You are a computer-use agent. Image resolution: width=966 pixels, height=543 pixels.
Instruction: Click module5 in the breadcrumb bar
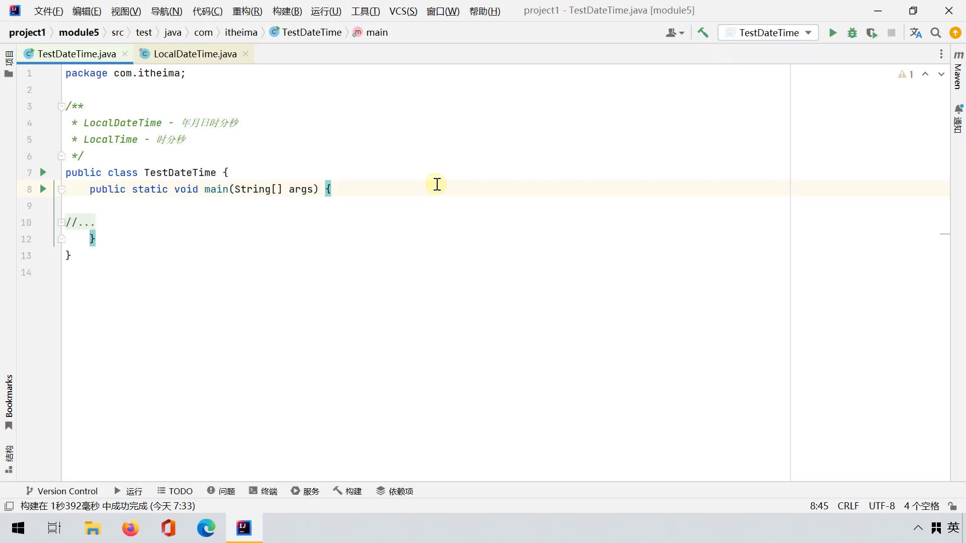79,33
